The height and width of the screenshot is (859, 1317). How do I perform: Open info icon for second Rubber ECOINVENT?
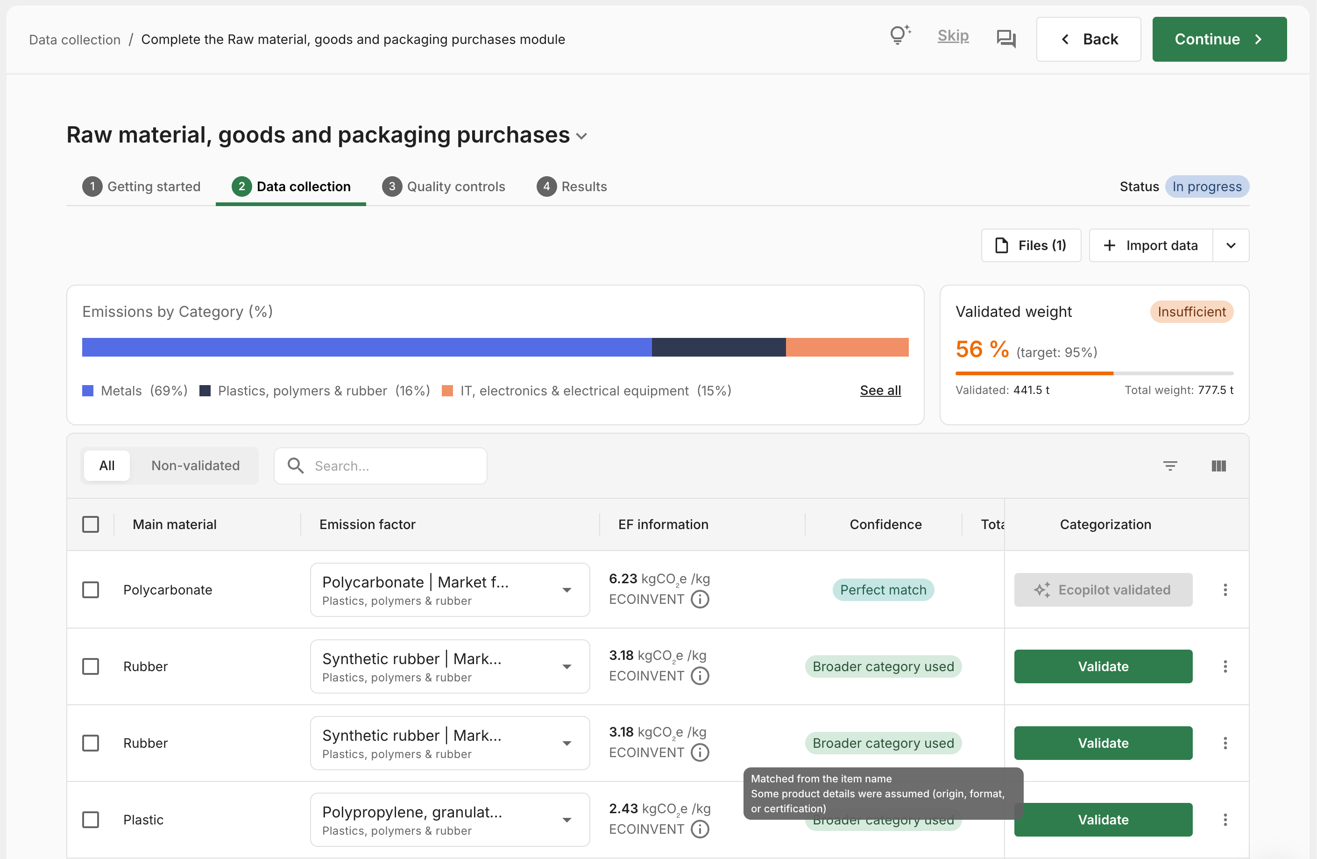pos(700,752)
